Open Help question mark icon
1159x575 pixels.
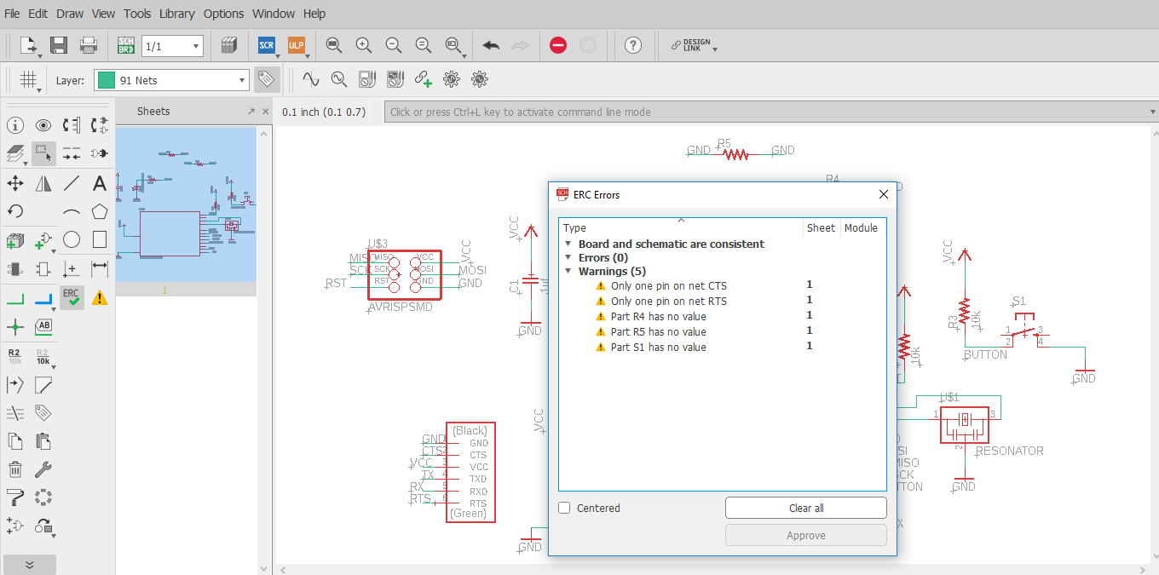(632, 45)
